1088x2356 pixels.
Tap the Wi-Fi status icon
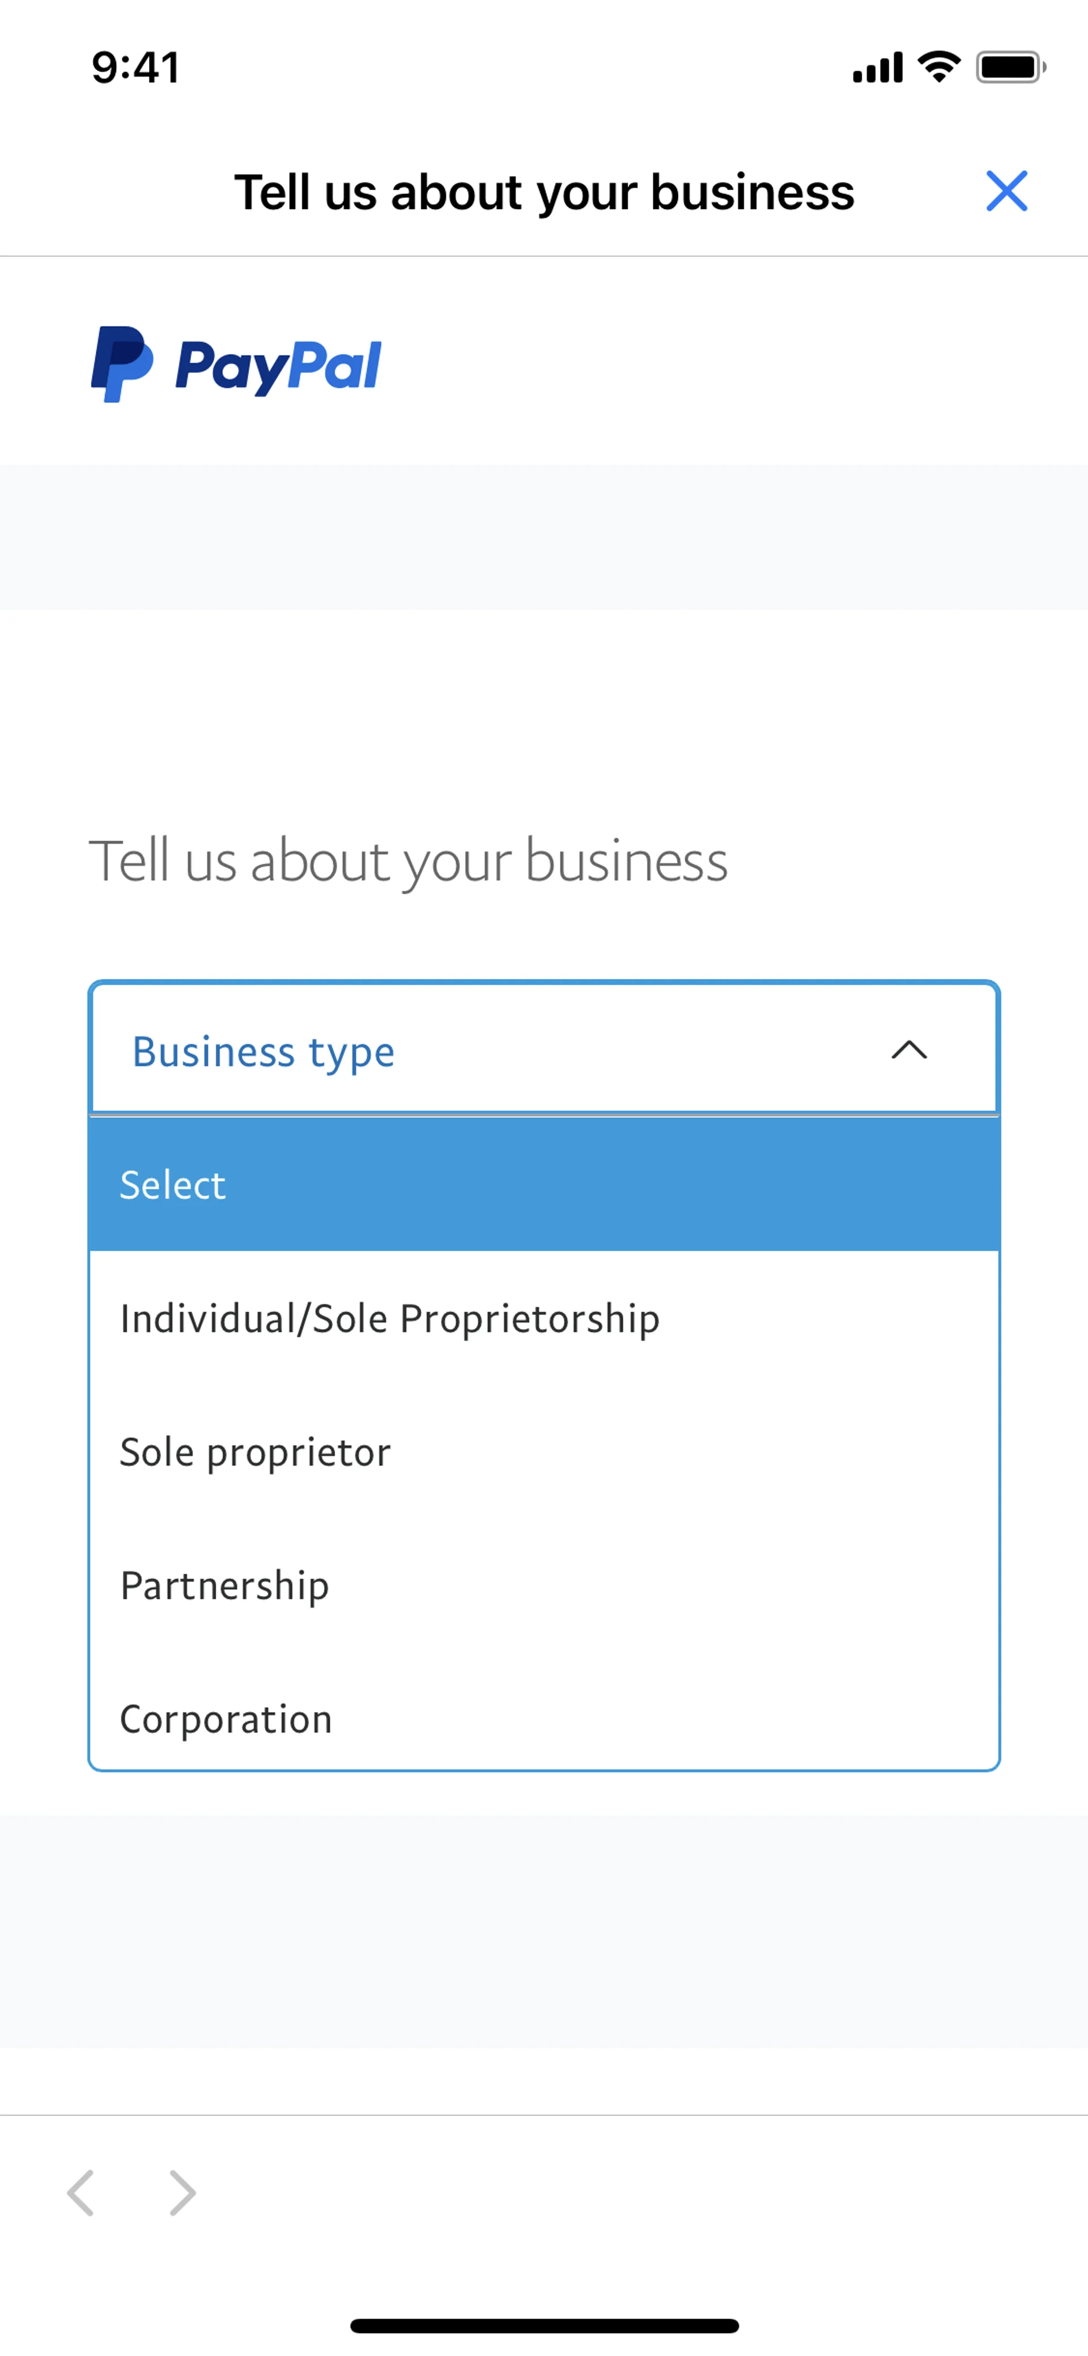tap(939, 67)
